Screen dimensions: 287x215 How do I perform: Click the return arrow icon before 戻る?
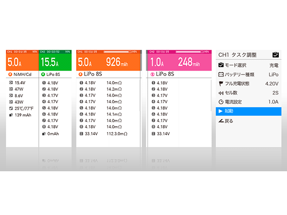coord(221,121)
